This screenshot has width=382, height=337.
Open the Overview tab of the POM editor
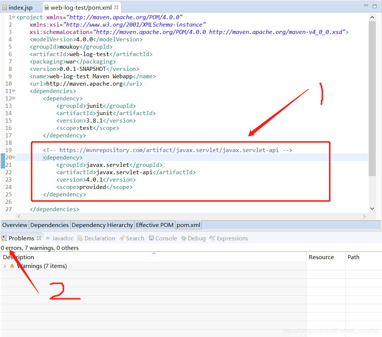point(15,225)
